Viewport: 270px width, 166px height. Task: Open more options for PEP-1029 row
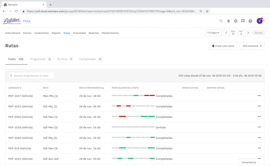(259, 127)
